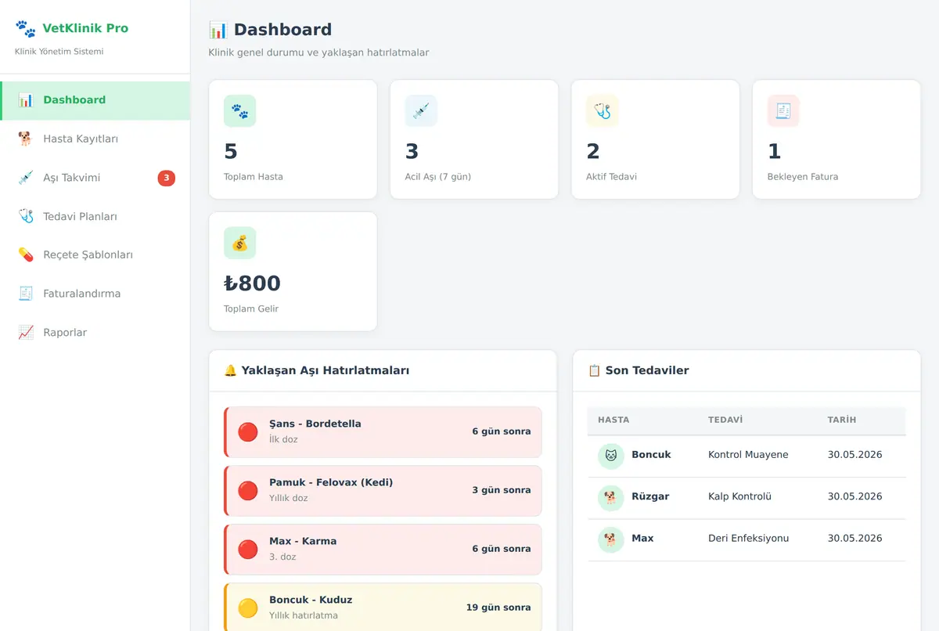Click the money bag icon on Toplam Gelir card
Screen dimensions: 939x631
click(x=239, y=243)
